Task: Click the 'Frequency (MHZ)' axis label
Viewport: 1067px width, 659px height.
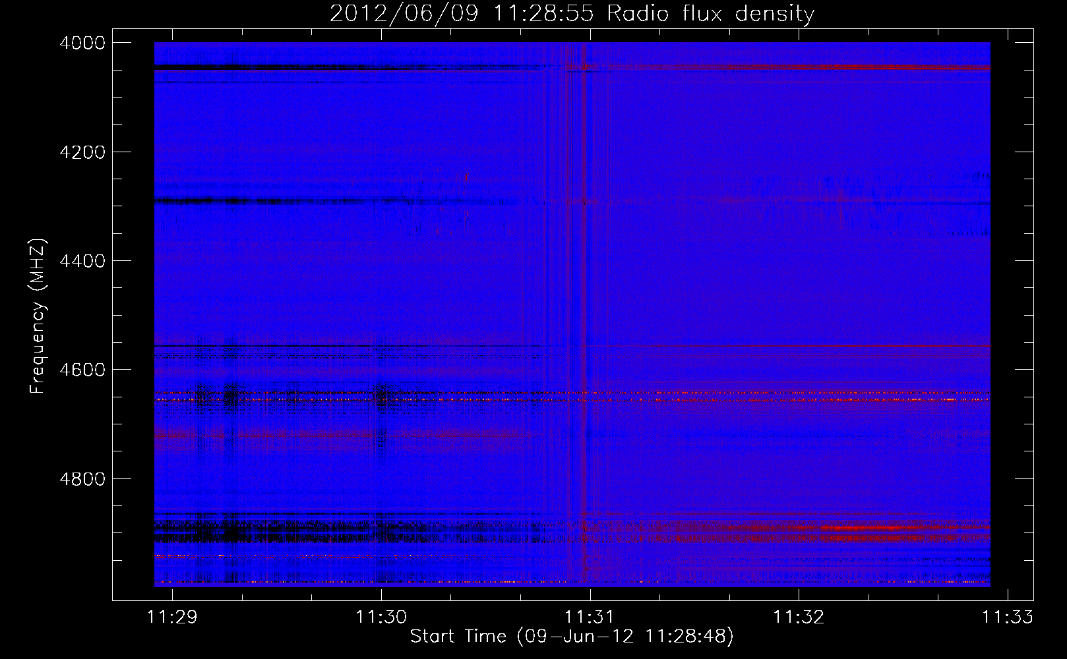Action: tap(38, 316)
